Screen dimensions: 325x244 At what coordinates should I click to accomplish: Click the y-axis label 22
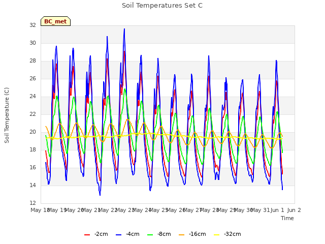[x=32, y=114]
